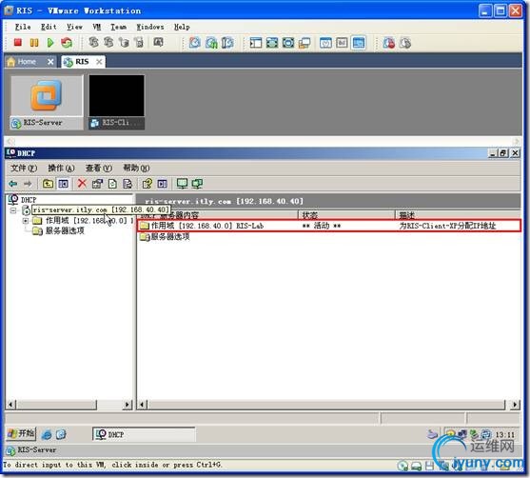Select the RIS-Server VM thumbnail
The height and width of the screenshot is (478, 530).
click(47, 103)
